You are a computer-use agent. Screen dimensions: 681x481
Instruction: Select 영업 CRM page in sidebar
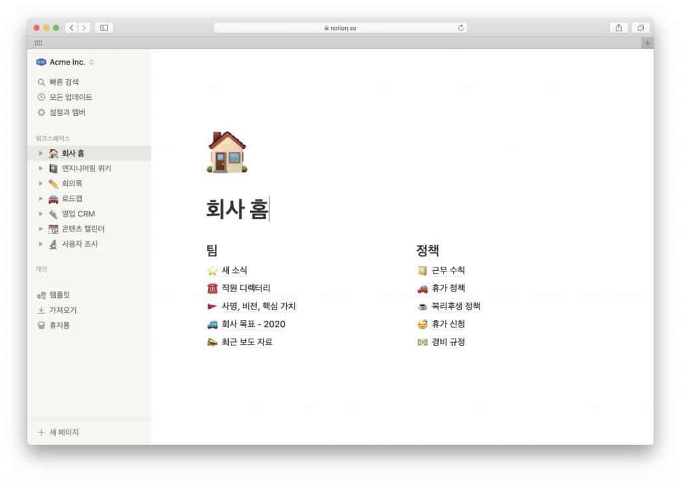78,214
